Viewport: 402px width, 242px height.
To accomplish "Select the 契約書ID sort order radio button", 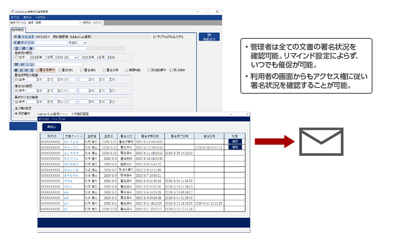I will (x=16, y=113).
